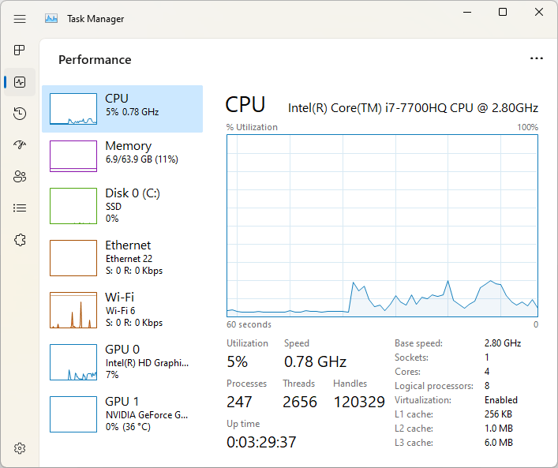
Task: Open Task Manager settings gear
Action: point(20,448)
